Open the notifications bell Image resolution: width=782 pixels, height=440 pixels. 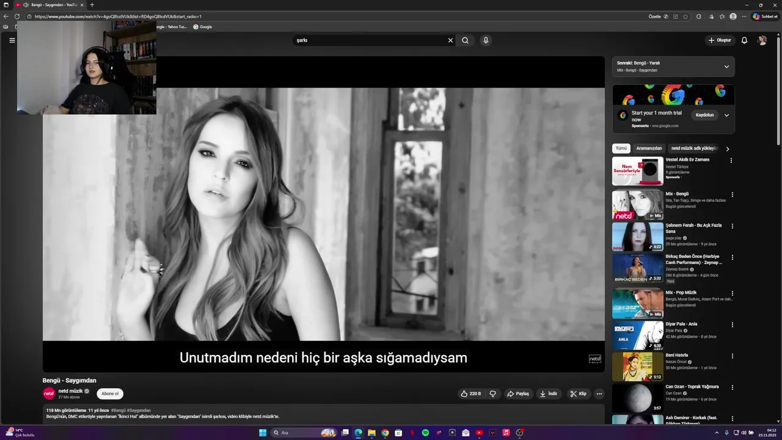[744, 40]
